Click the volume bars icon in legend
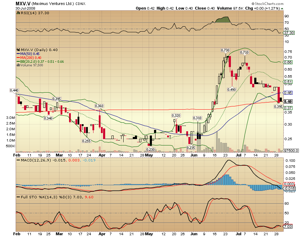 click(18, 65)
